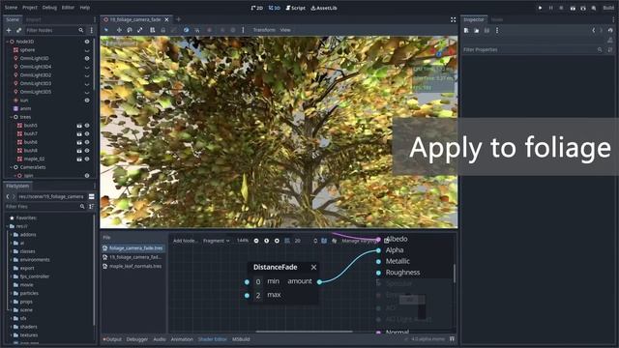Go to previous object in Inspector history

[x=593, y=30]
